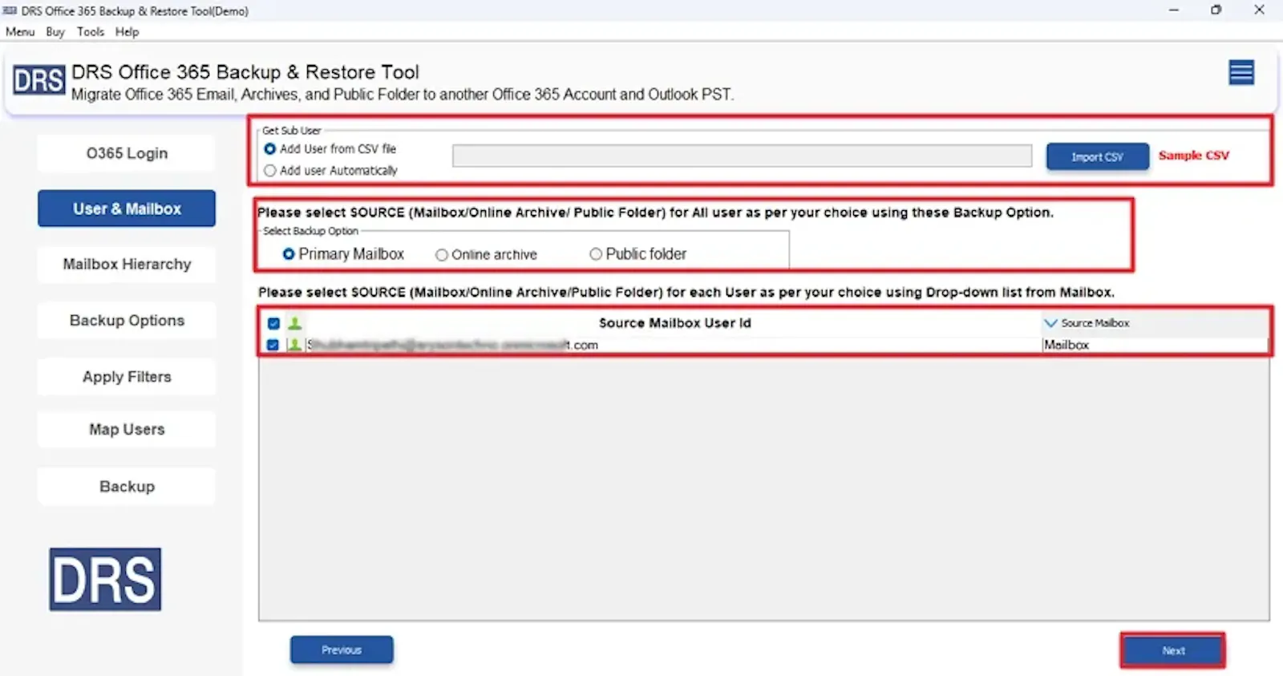
Task: Click the user icon beside the .com mailbox
Action: (x=295, y=345)
